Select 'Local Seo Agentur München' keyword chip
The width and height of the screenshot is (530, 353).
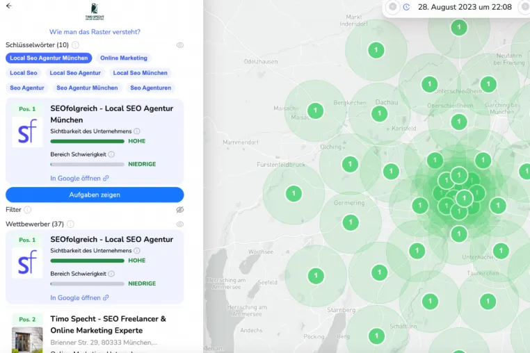pyautogui.click(x=49, y=58)
